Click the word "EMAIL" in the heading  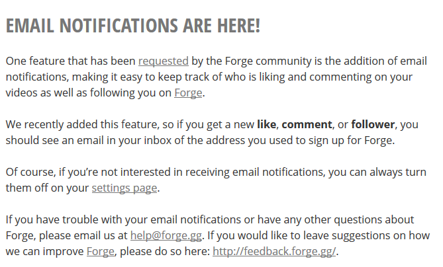click(x=30, y=26)
